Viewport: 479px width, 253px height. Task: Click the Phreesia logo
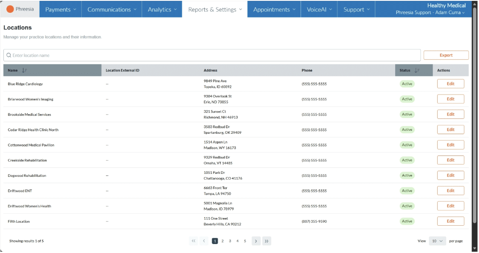20,9
